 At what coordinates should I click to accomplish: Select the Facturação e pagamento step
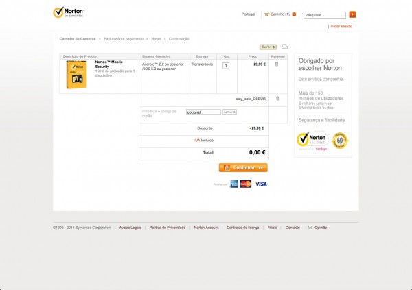point(124,39)
